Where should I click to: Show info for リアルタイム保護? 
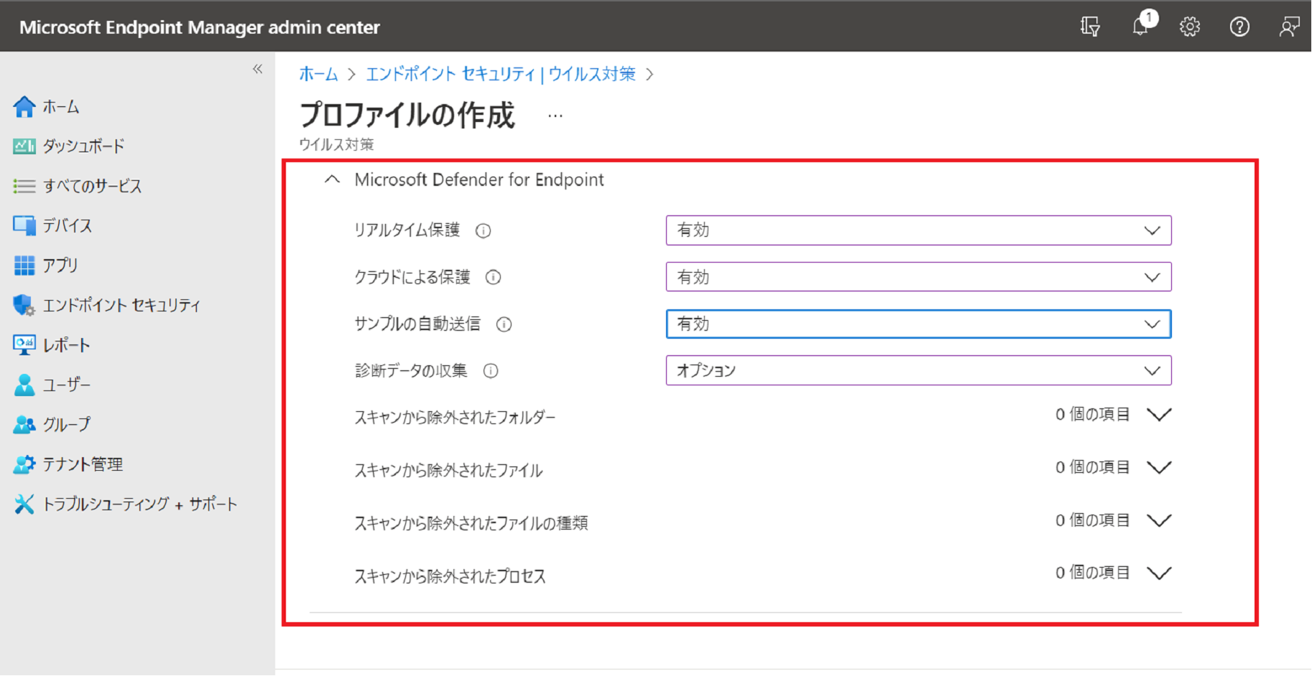point(484,230)
